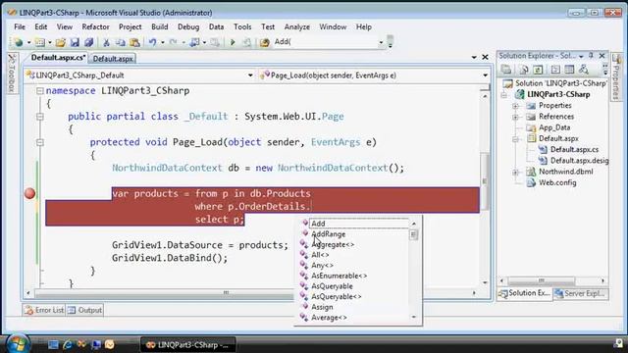Open the Output tab
The image size is (628, 353).
pos(85,310)
